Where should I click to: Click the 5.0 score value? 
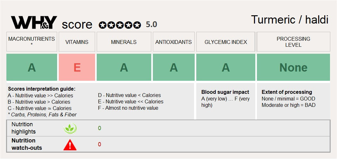pyautogui.click(x=152, y=24)
